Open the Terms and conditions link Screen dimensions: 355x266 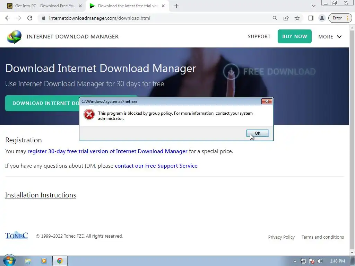tap(323, 237)
